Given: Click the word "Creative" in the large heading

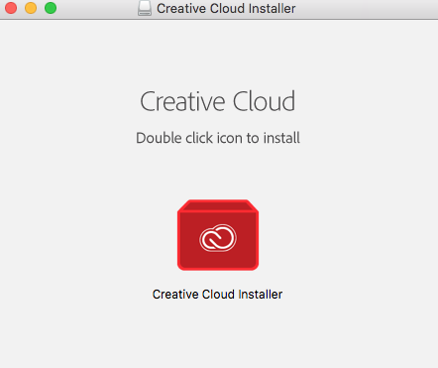Looking at the screenshot, I should [183, 101].
